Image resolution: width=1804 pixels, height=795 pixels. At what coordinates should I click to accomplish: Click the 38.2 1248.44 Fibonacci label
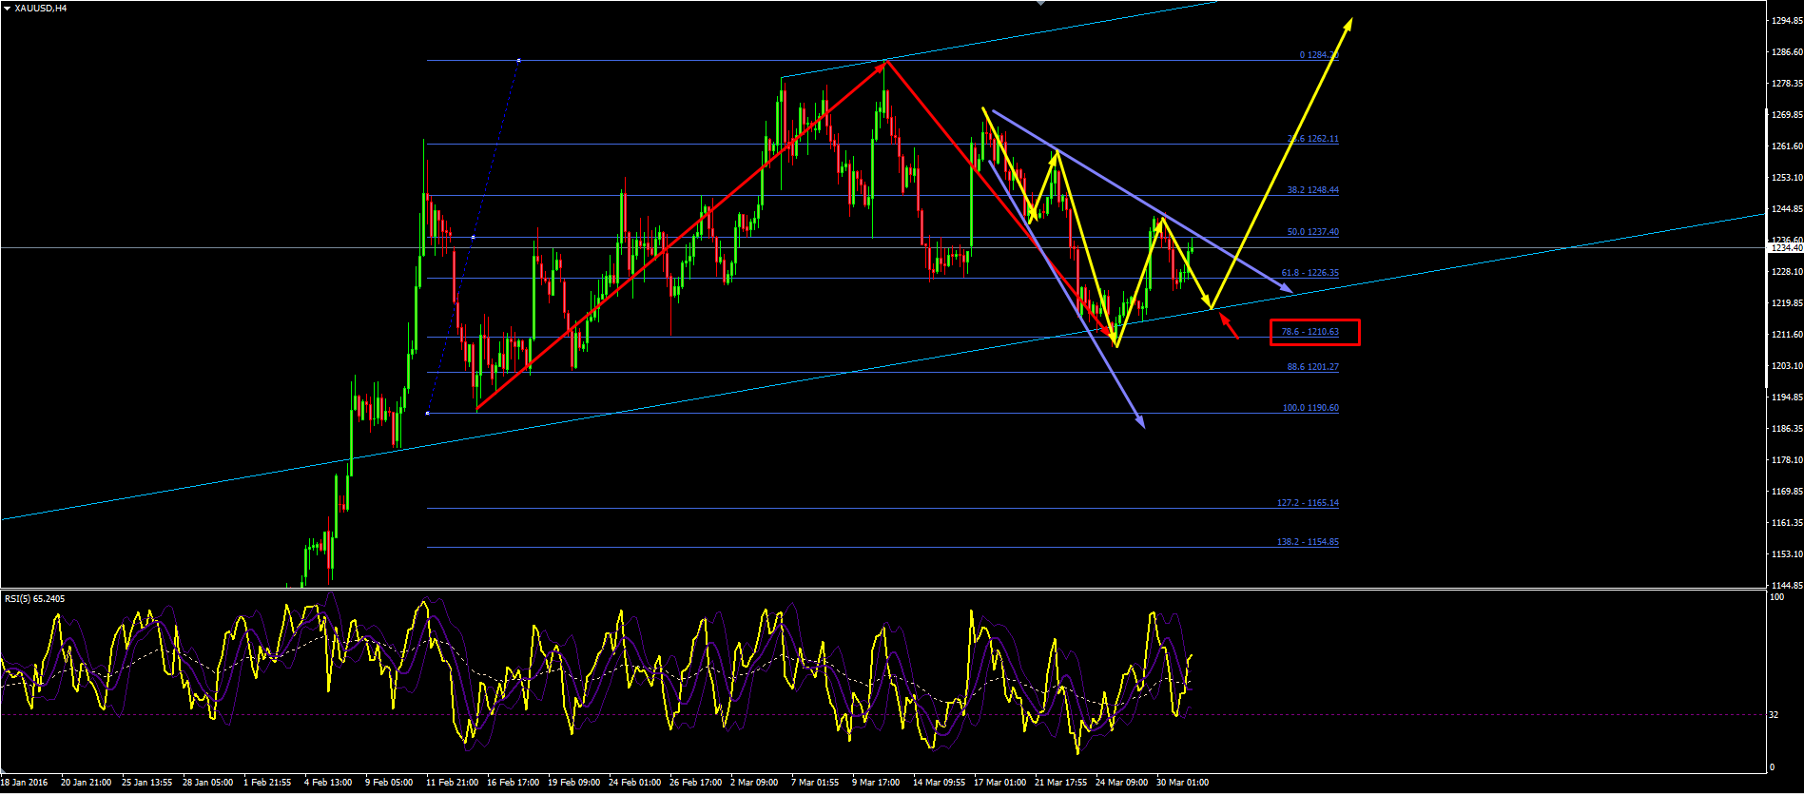(x=1312, y=190)
